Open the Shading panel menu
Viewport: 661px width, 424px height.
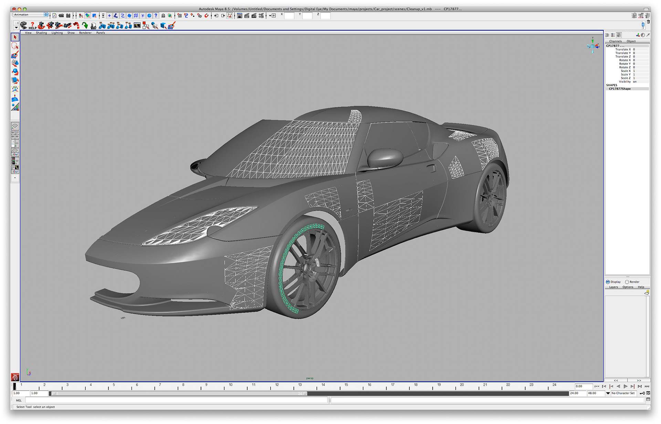[x=41, y=33]
